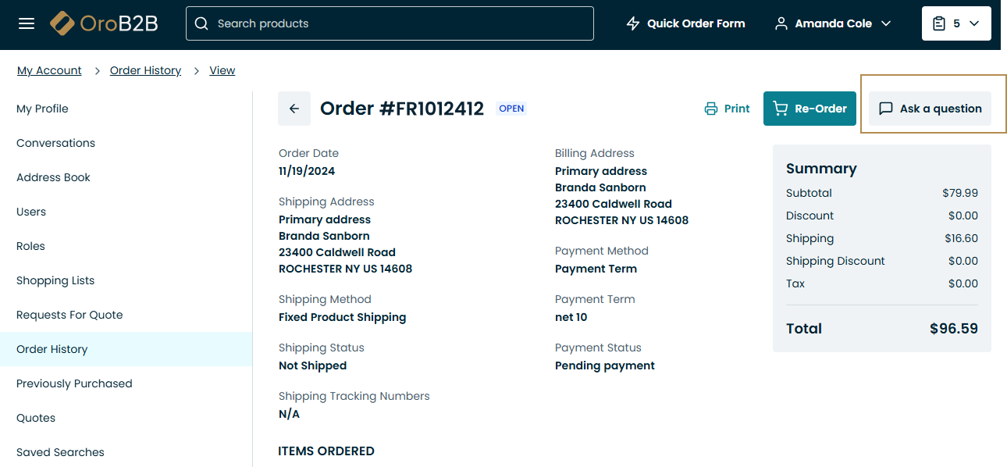
Task: Go to Order History breadcrumb link
Action: pyautogui.click(x=145, y=70)
